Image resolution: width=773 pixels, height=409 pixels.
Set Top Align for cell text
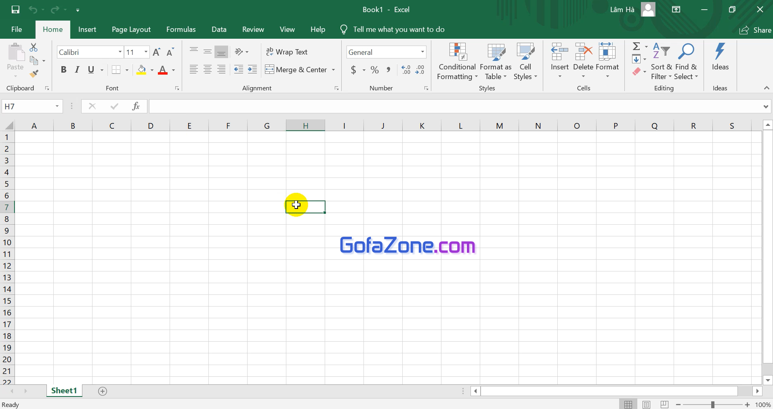pos(194,51)
